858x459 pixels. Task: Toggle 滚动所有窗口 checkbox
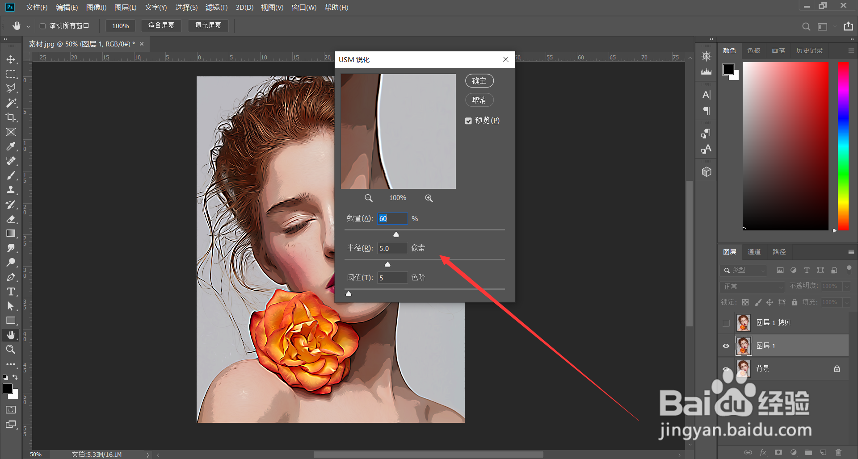click(43, 26)
